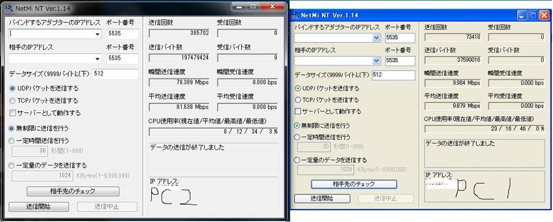553x222 pixels.
Task: Click the average send speed 81.638 Mbps
Action: 179,107
